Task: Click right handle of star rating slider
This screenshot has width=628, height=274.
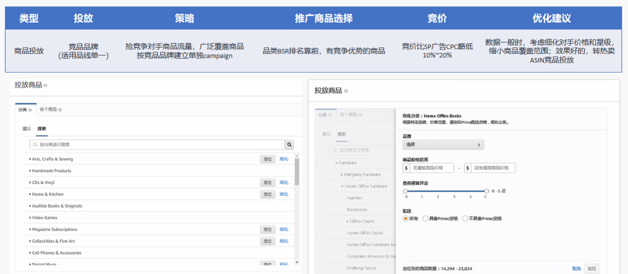Action: click(486, 190)
